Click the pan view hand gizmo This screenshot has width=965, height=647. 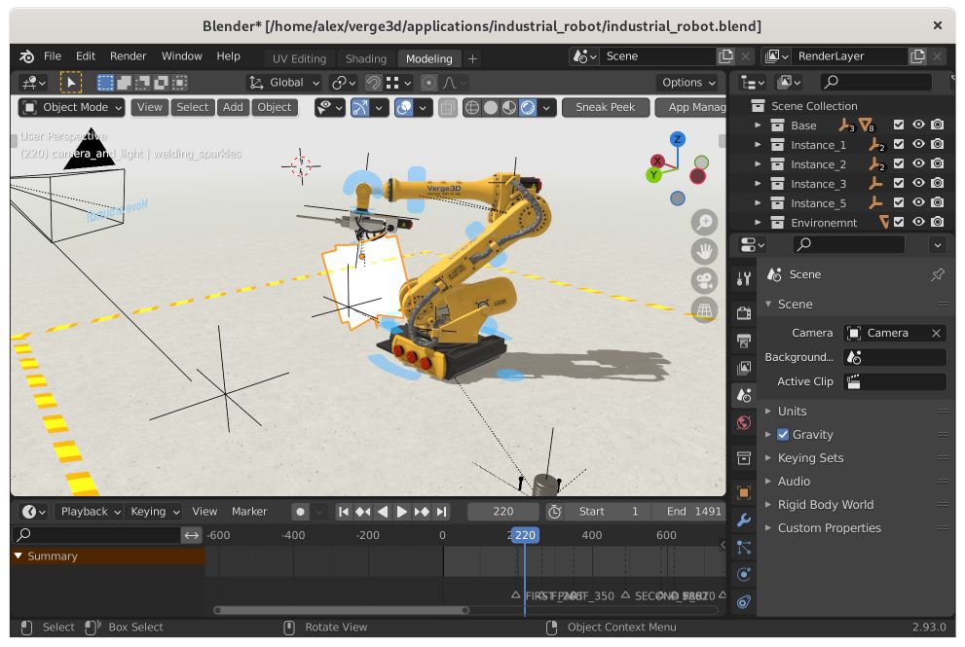(x=704, y=252)
